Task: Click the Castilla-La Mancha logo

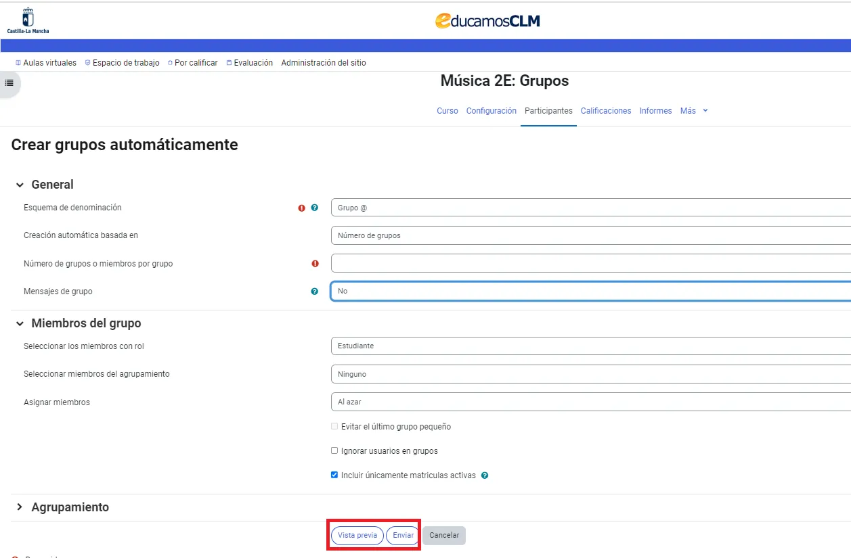Action: (x=28, y=20)
